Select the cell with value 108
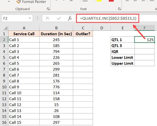 click(56, 117)
